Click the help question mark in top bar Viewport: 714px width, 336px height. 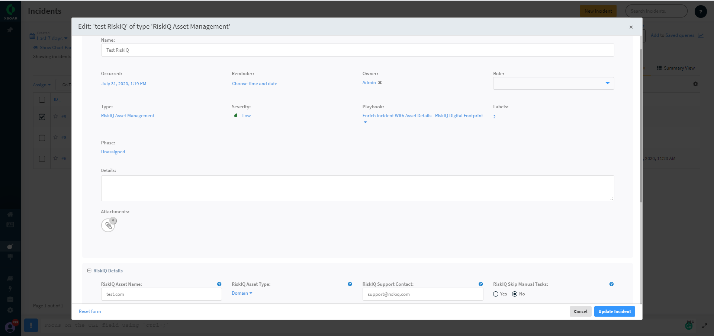(x=701, y=12)
